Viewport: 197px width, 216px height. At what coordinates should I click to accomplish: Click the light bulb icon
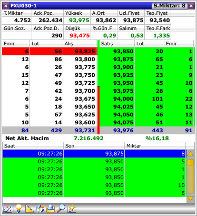[18, 209]
